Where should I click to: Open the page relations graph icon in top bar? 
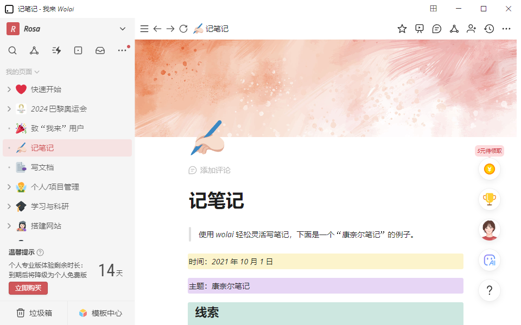point(454,29)
